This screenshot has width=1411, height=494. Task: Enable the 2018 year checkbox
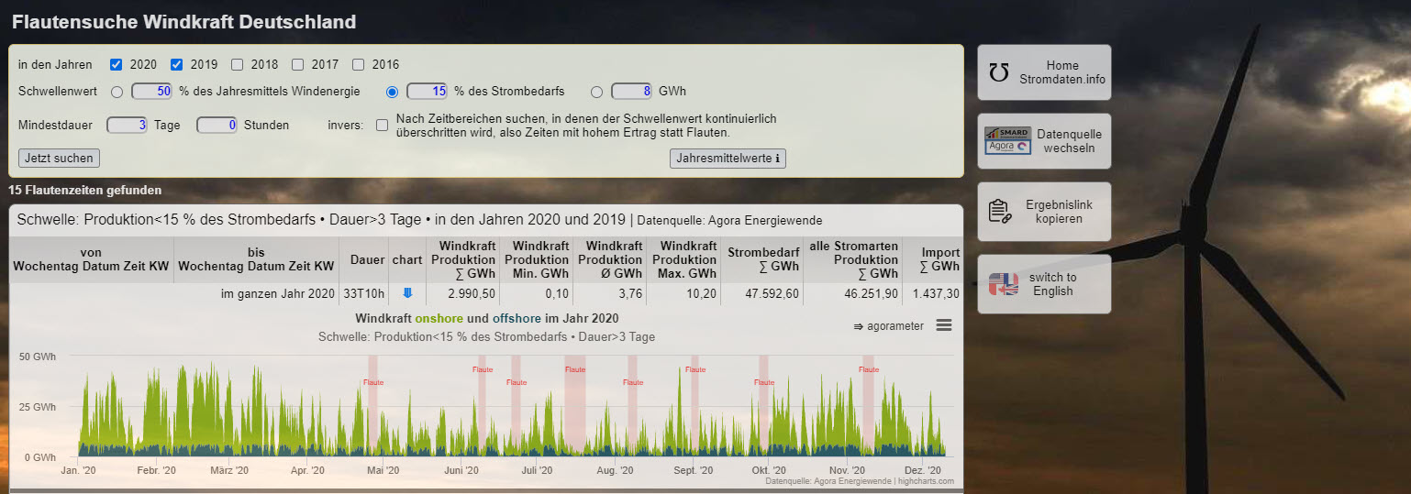[238, 65]
